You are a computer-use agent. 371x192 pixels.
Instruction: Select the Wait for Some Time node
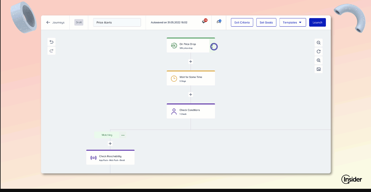[x=191, y=78]
